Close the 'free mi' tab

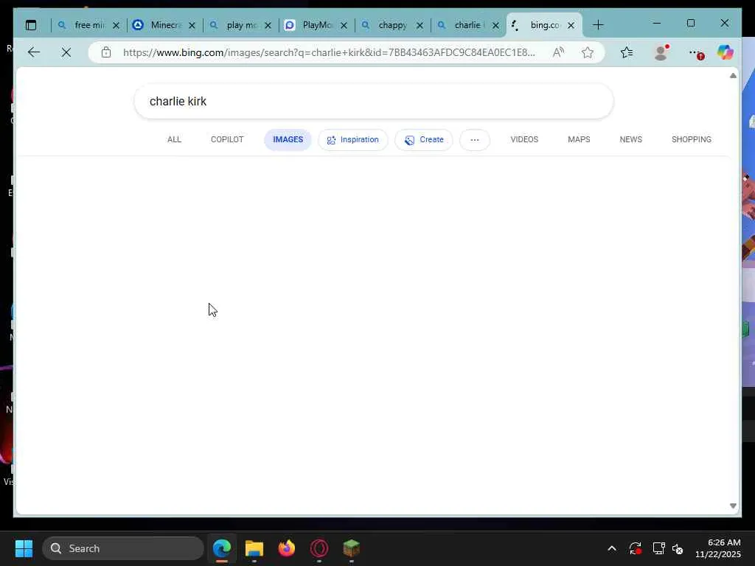pyautogui.click(x=116, y=26)
